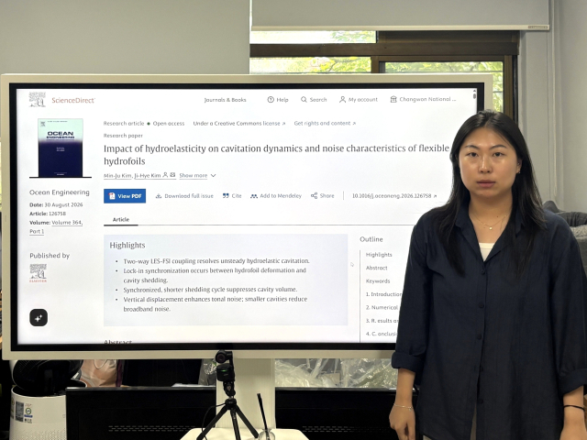
Task: Click Get rights and content link
Action: coord(325,123)
